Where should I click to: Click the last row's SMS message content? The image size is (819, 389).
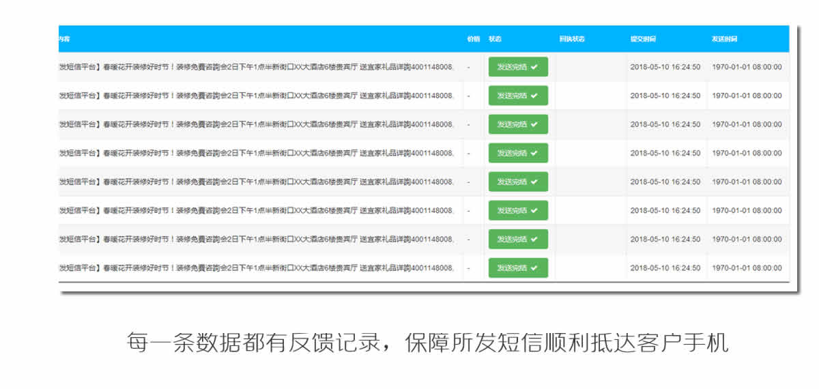click(x=256, y=268)
